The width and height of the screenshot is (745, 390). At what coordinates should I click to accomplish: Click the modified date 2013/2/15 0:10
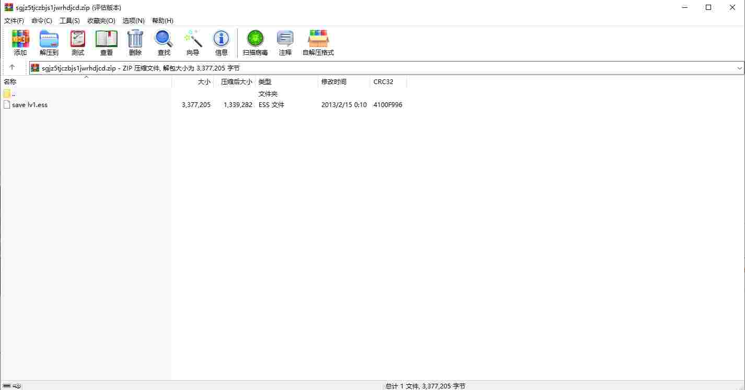[x=344, y=105]
